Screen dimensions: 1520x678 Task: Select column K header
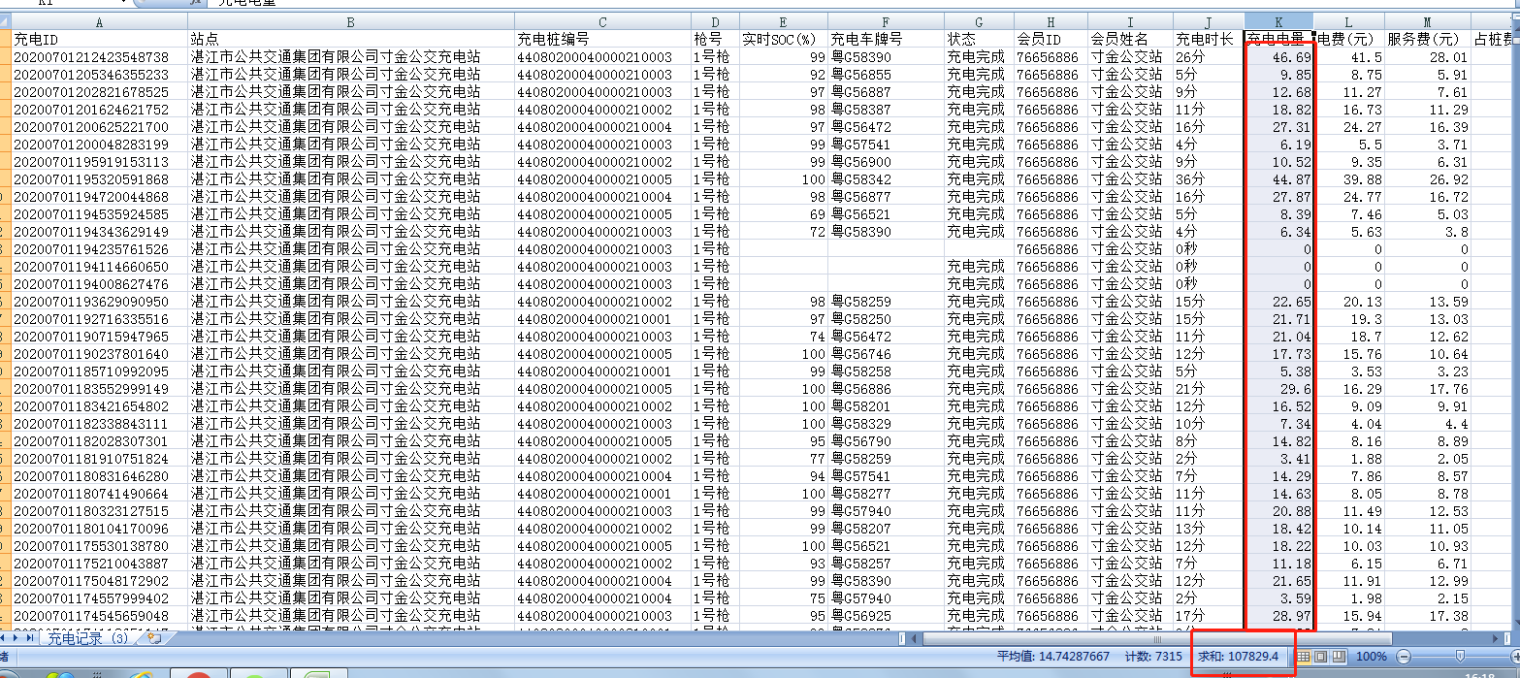point(1279,21)
